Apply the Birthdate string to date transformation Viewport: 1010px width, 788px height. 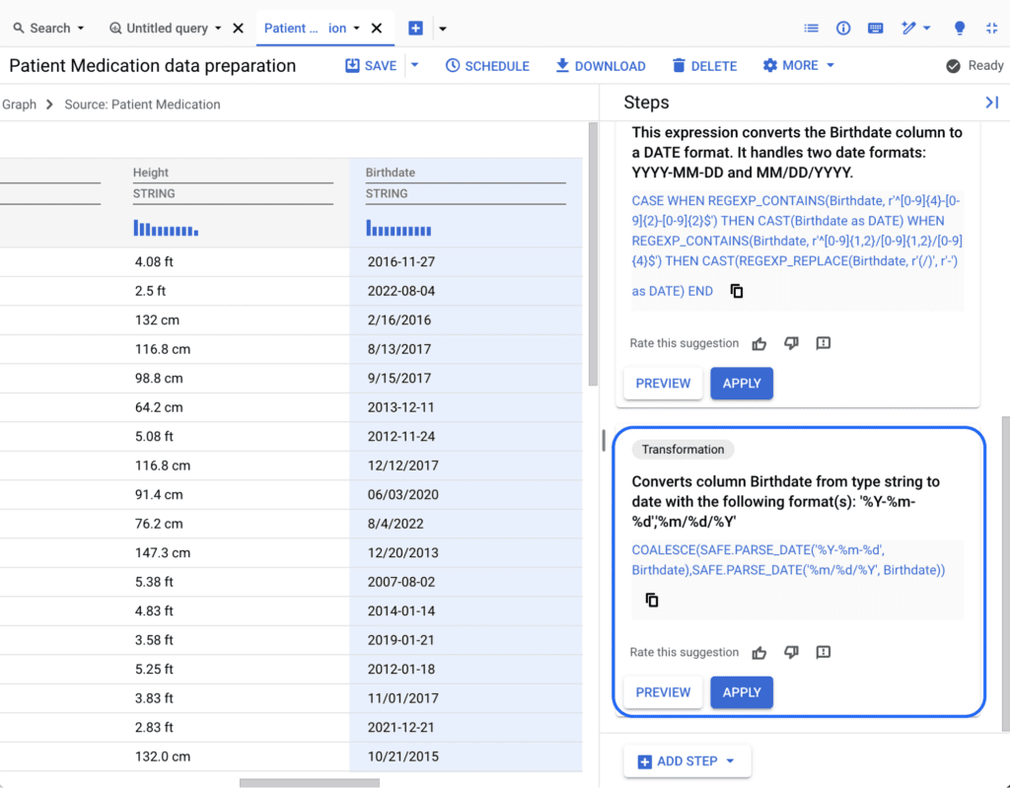pos(742,692)
